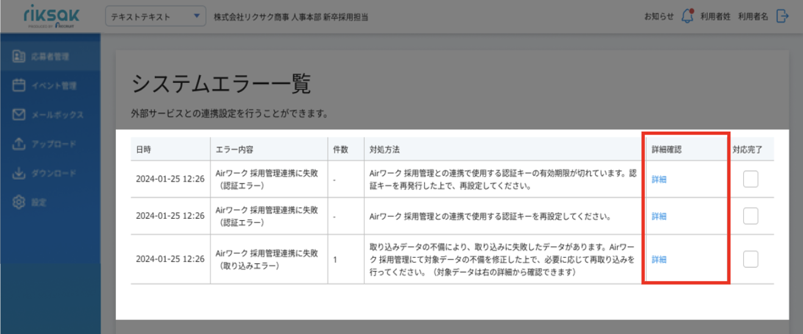The width and height of the screenshot is (803, 334).
Task: Open the メールボックス envelope icon
Action: point(19,115)
